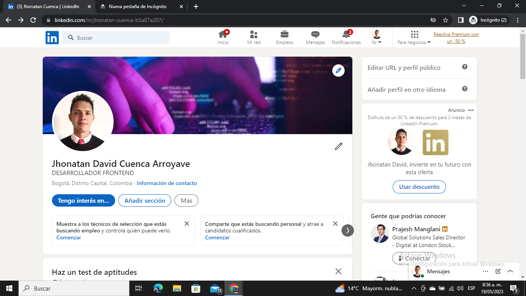Click the gold LinkedIn Premium logo in the ad

tap(436, 142)
